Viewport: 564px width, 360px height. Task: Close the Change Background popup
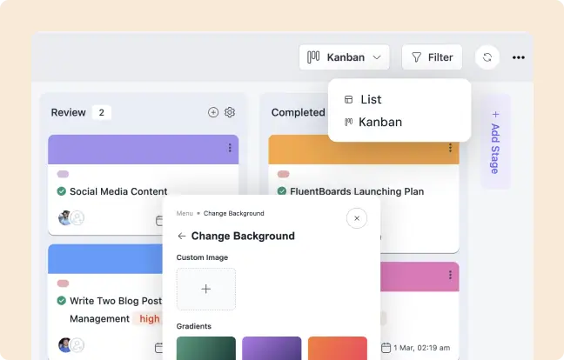(x=356, y=218)
